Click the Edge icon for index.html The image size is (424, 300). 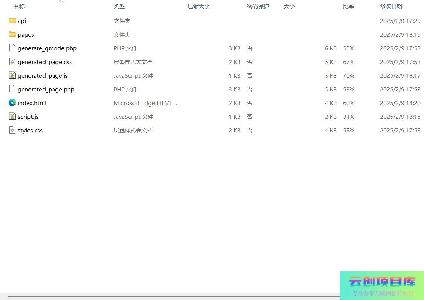coord(12,103)
